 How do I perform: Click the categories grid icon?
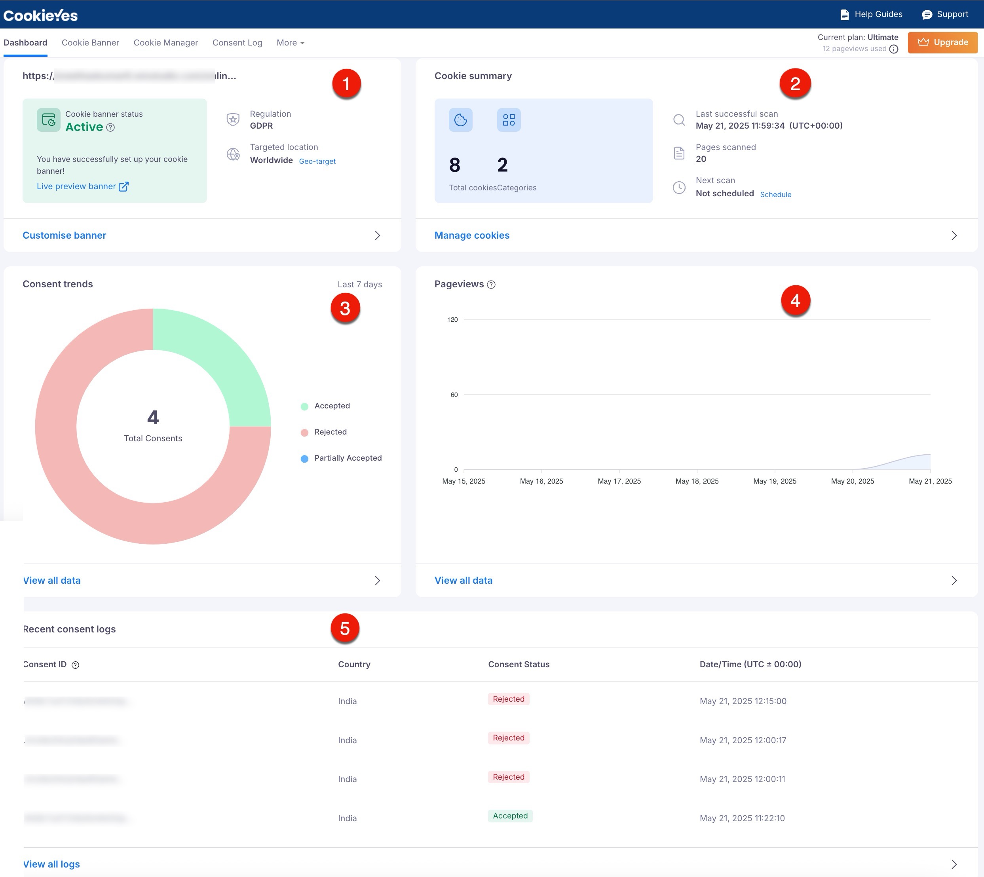(x=508, y=120)
